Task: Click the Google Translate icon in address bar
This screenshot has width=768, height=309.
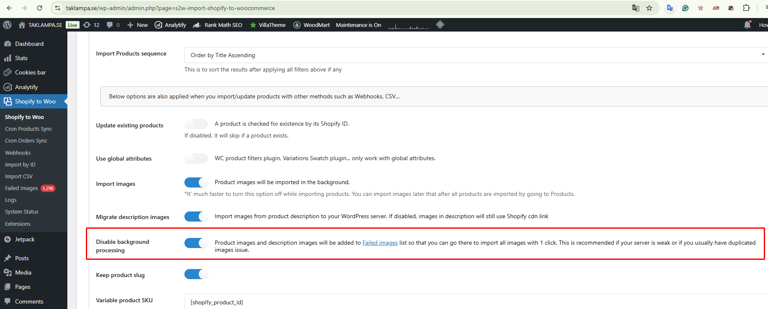Action: 636,8
